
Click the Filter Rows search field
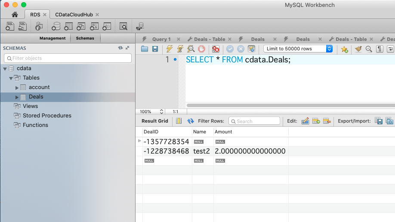pyautogui.click(x=254, y=121)
